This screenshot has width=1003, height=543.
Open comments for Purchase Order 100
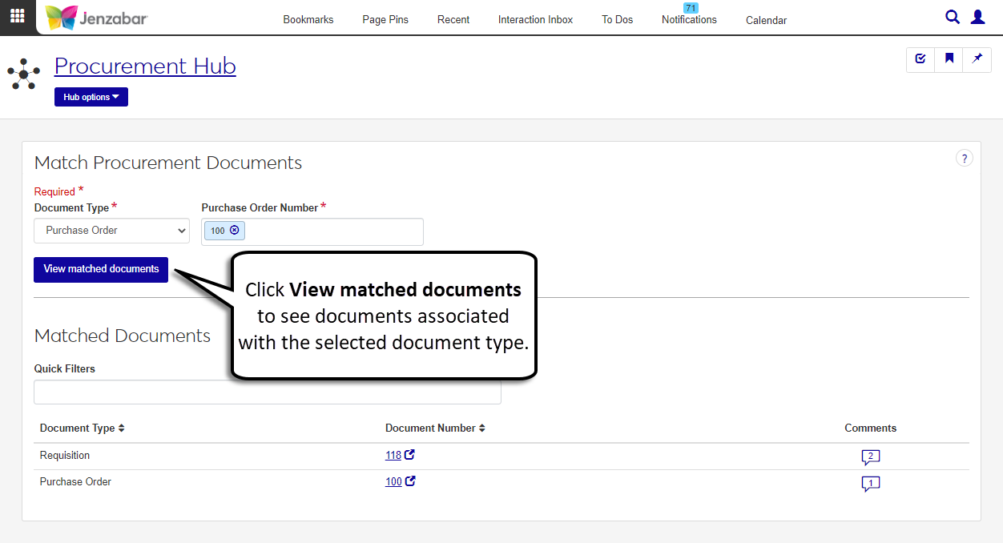click(x=870, y=483)
